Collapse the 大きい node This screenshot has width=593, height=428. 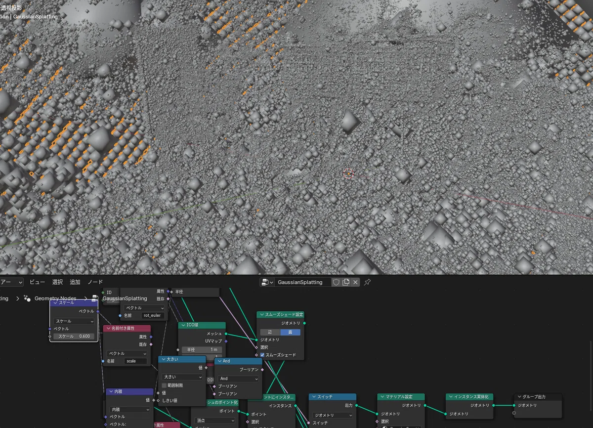164,360
